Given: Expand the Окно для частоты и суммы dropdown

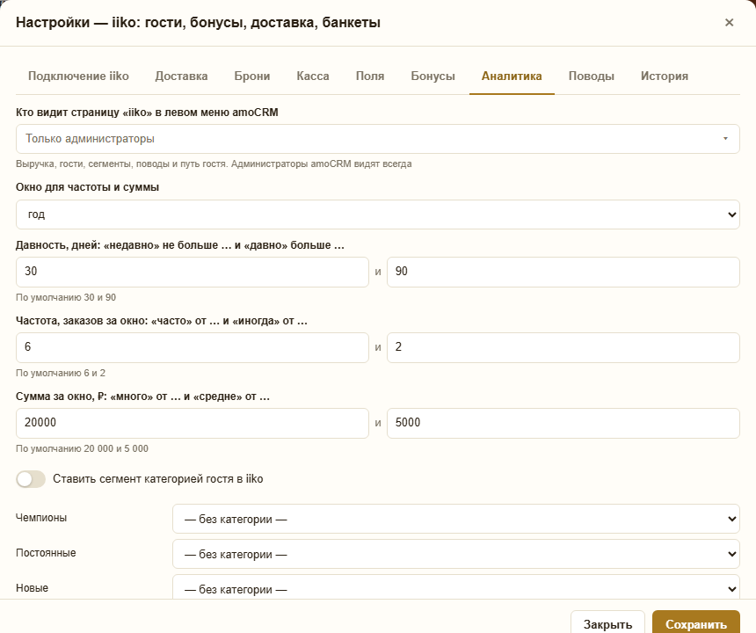Looking at the screenshot, I should click(377, 215).
